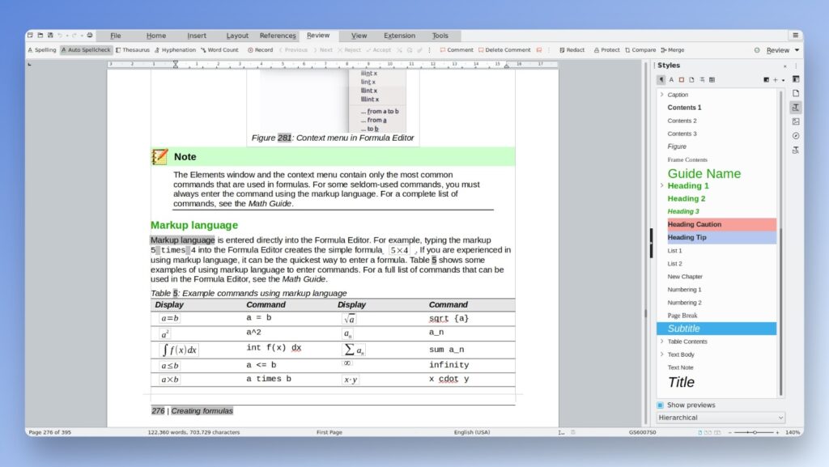Open the Extension tab
The width and height of the screenshot is (829, 467).
pyautogui.click(x=399, y=36)
